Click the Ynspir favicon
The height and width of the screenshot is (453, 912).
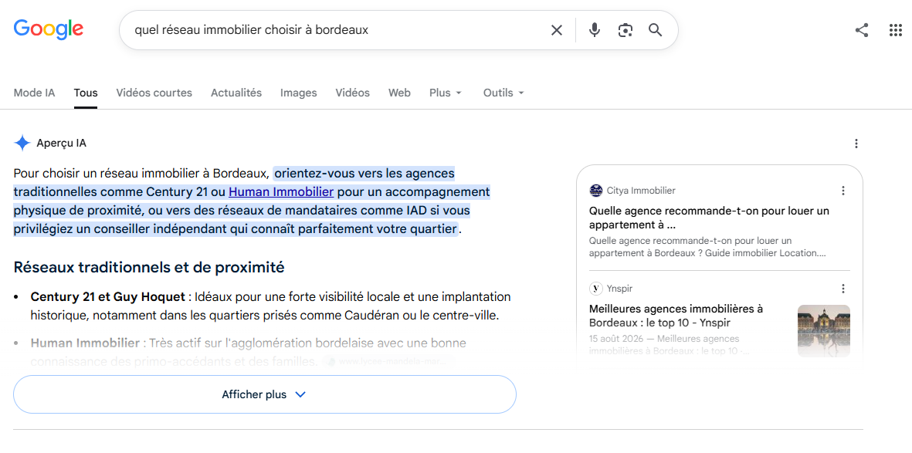pos(595,289)
